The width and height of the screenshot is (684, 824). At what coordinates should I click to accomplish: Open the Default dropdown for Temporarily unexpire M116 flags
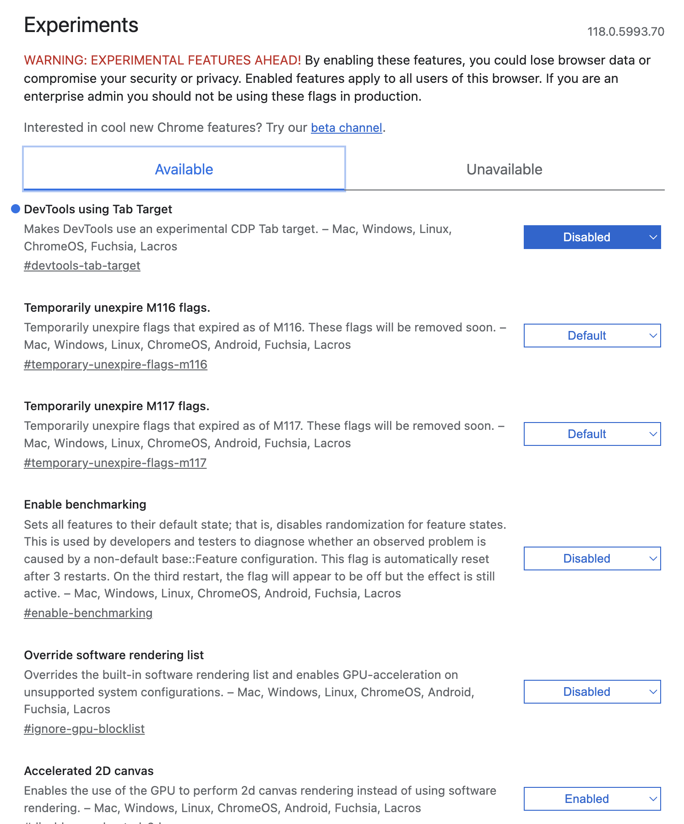592,336
